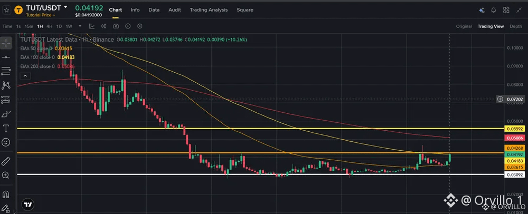Open the TUT/USDT pair selector dropdown
Screen dimensions: 528x214
click(x=65, y=7)
